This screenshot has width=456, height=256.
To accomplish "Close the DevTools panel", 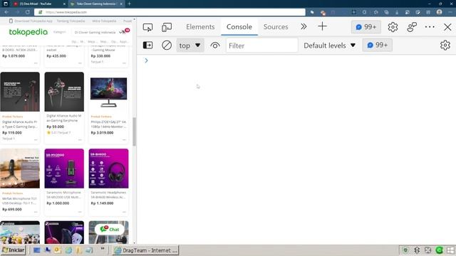I will 447,27.
